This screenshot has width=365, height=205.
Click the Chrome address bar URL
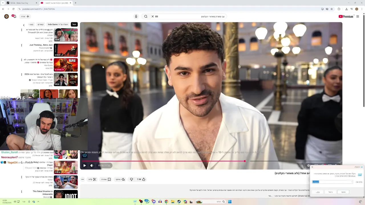click(38, 9)
